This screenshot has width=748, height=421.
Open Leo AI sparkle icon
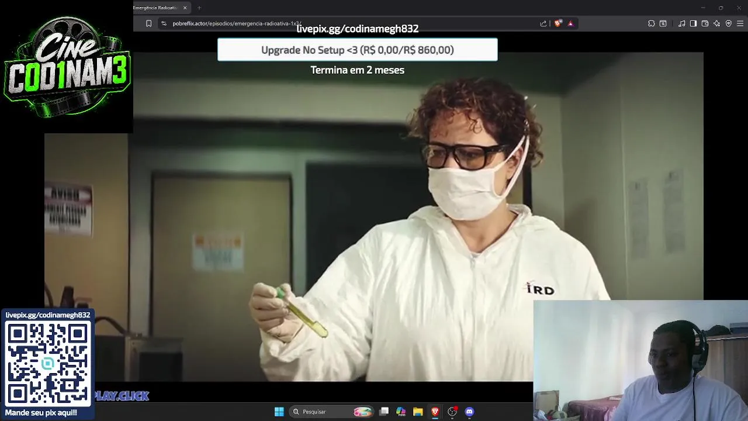point(716,23)
